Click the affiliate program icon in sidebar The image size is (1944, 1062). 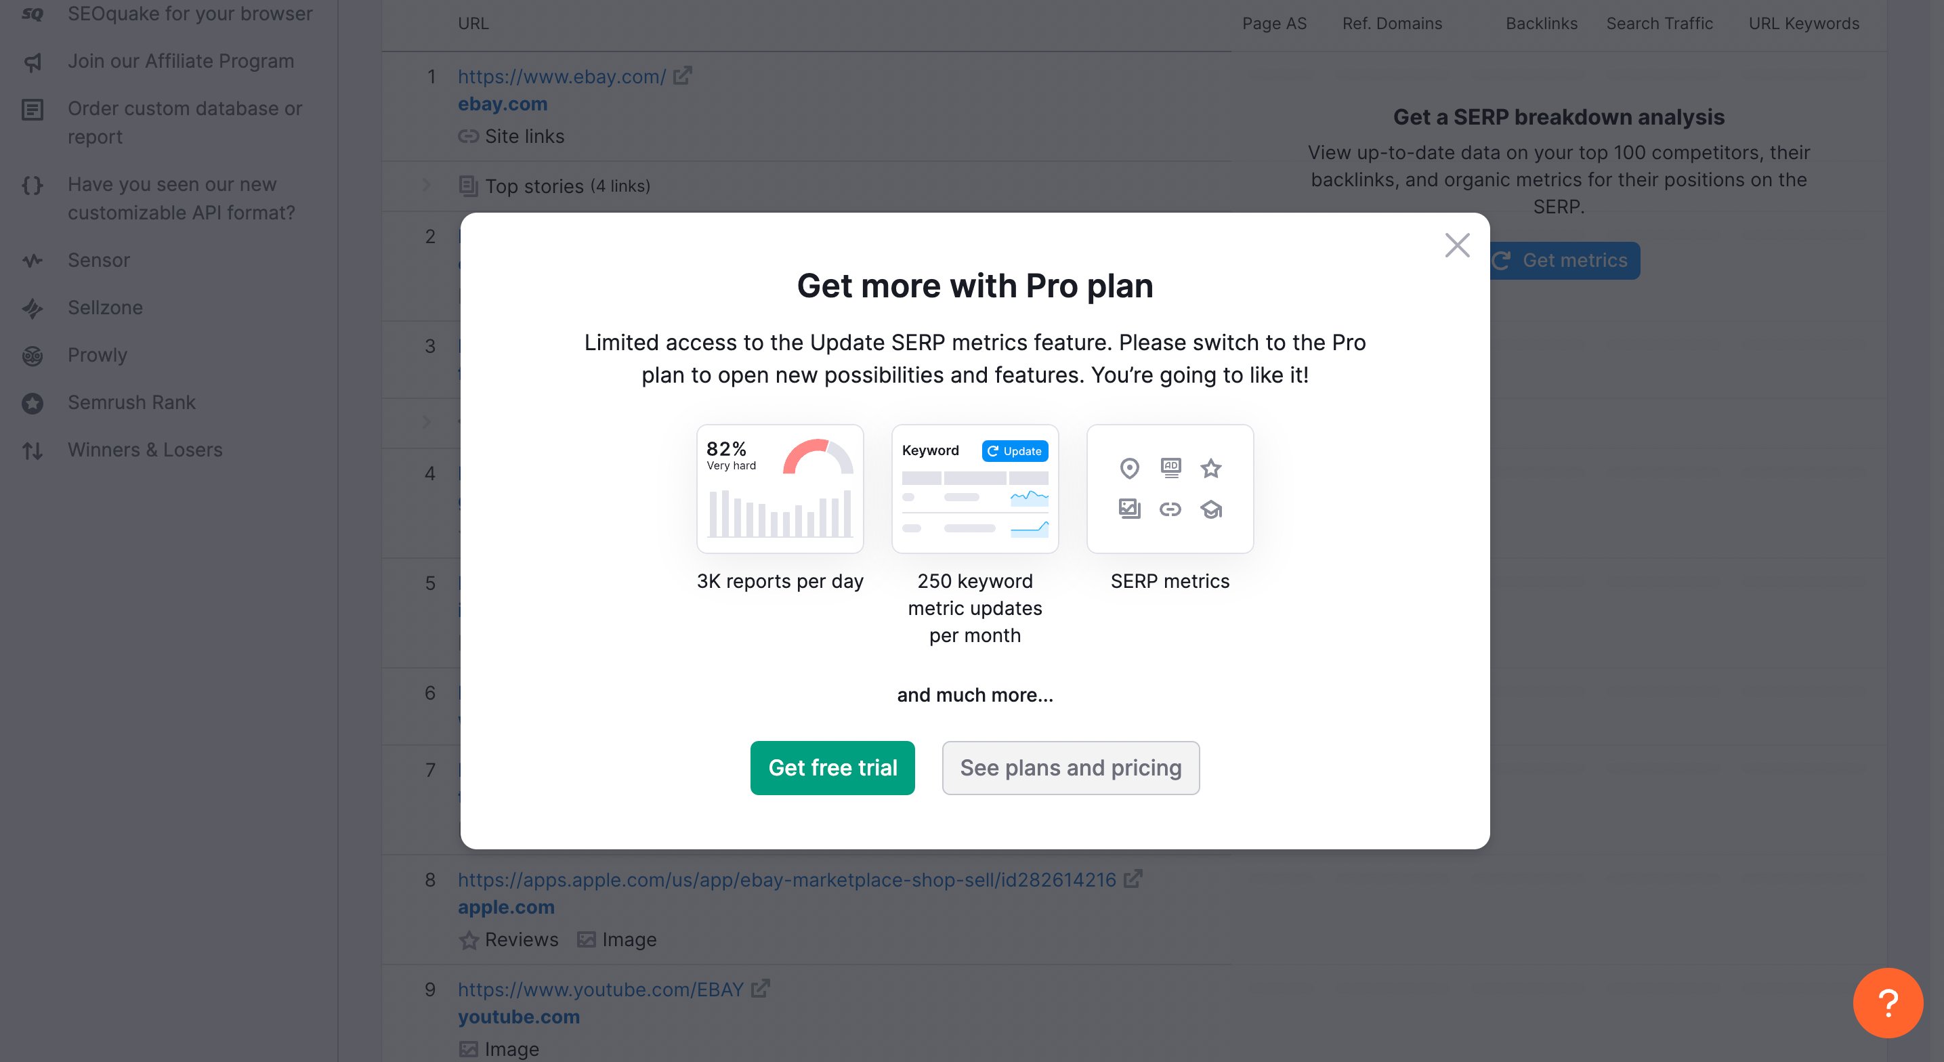pyautogui.click(x=33, y=62)
